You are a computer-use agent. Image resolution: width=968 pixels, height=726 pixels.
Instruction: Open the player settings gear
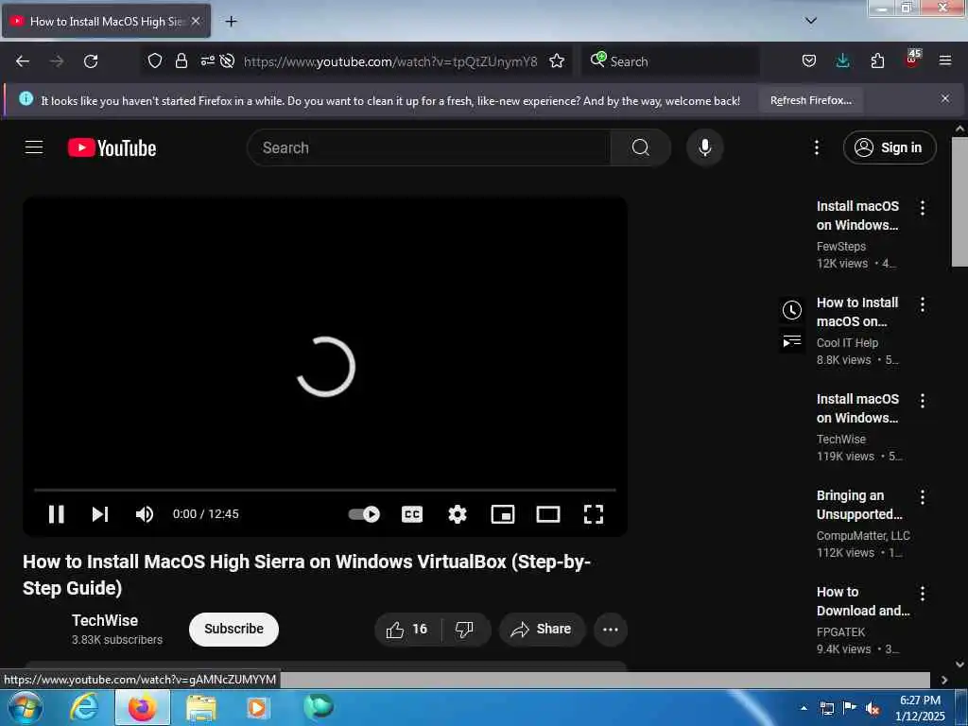[458, 513]
